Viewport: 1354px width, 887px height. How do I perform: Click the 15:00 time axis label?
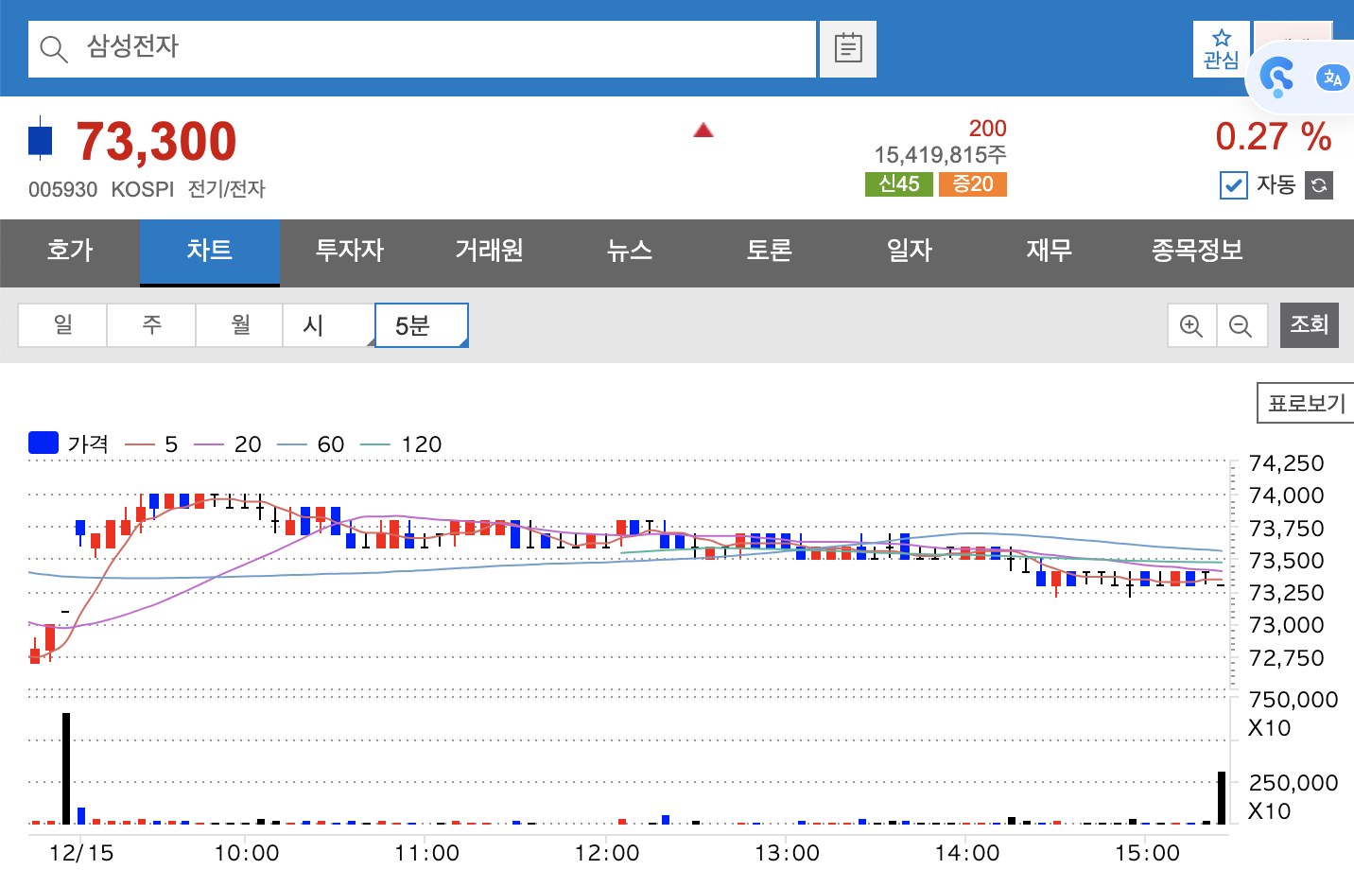tap(1147, 853)
